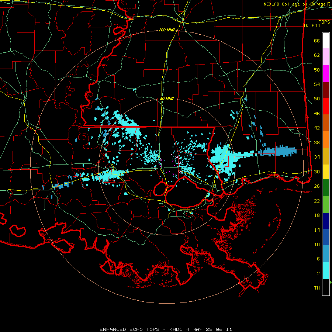Pick the dark orange legend swatch
332x332 pixels.
[326, 123]
